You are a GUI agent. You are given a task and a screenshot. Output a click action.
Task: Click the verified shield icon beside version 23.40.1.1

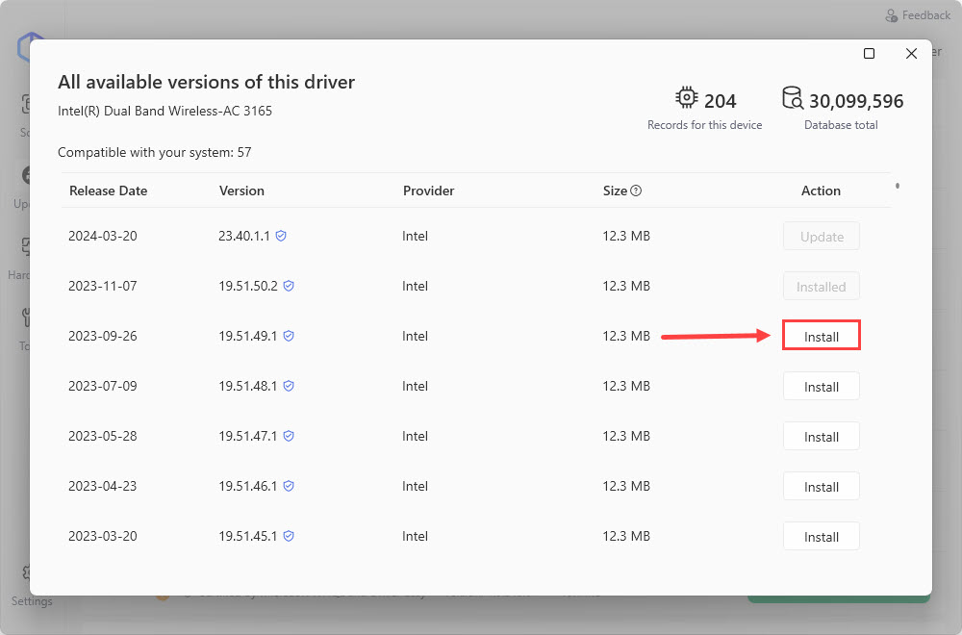pos(281,236)
